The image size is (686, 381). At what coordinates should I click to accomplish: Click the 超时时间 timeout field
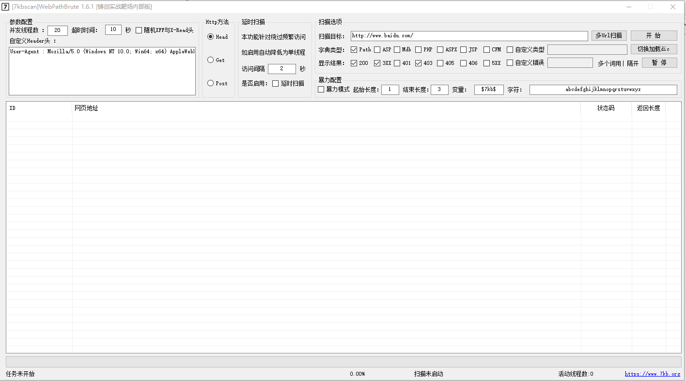113,30
